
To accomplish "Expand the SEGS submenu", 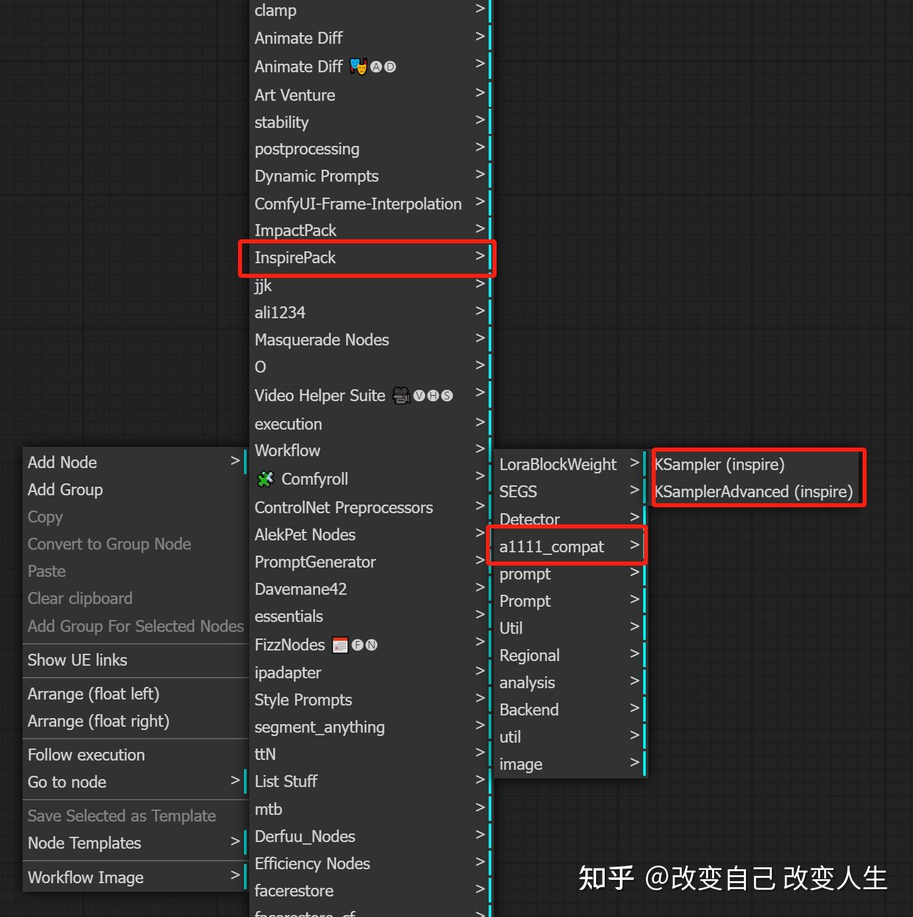I will tap(570, 491).
